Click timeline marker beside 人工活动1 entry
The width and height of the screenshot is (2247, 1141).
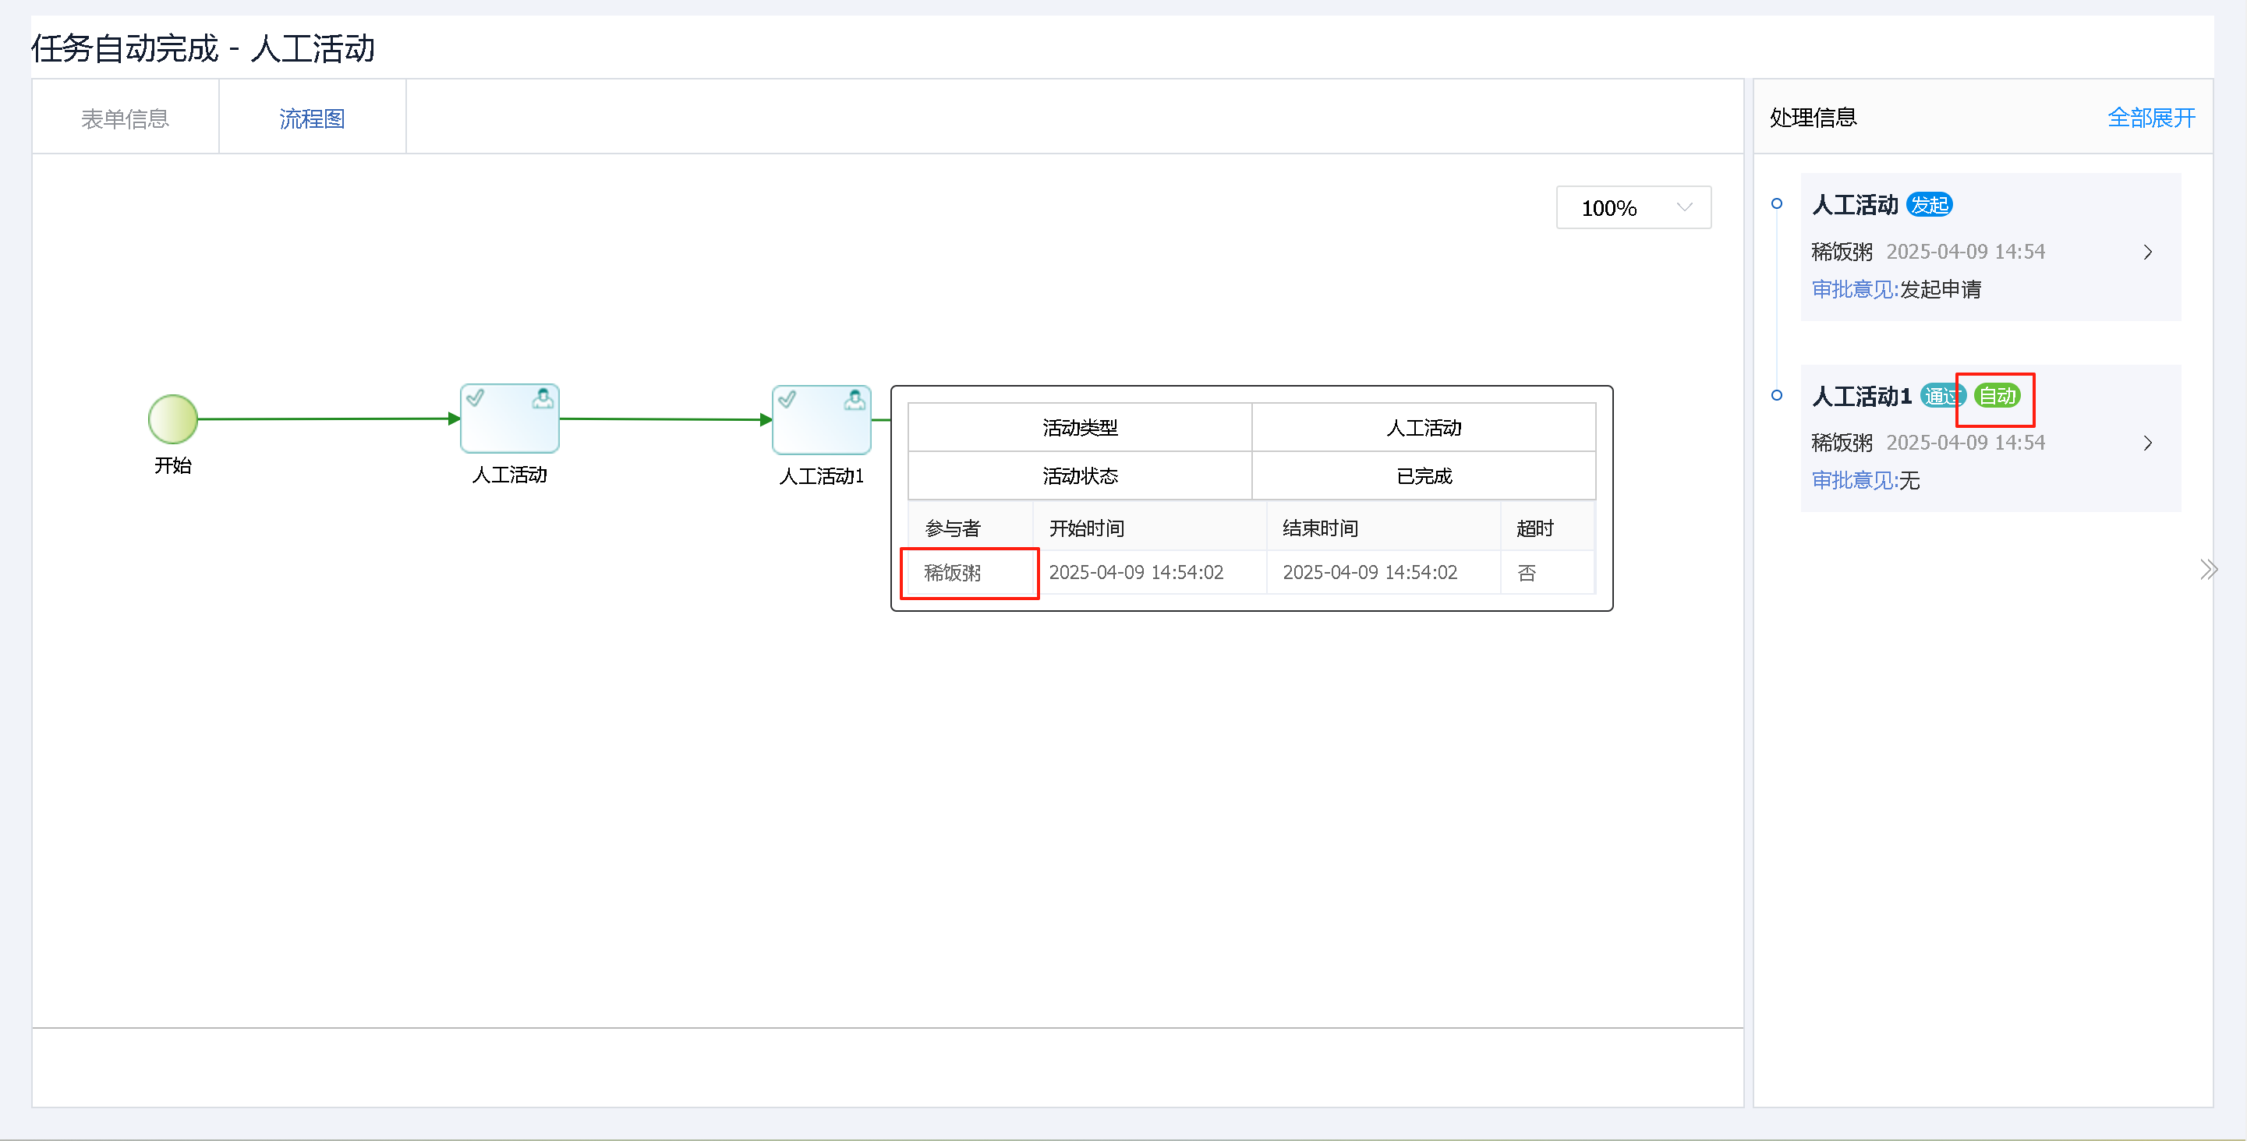pos(1777,396)
